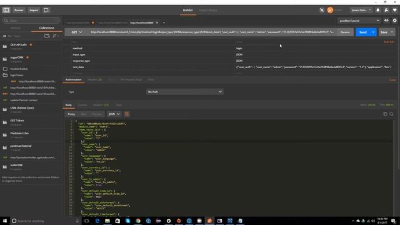Click the Windows taskbar search box
The image size is (400, 225).
[x=46, y=221]
